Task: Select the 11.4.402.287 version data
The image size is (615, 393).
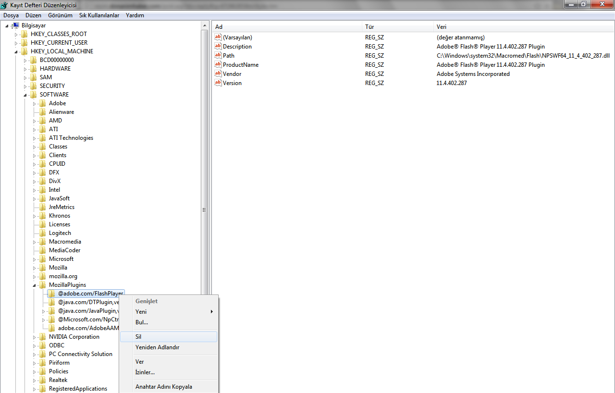Action: [x=452, y=83]
